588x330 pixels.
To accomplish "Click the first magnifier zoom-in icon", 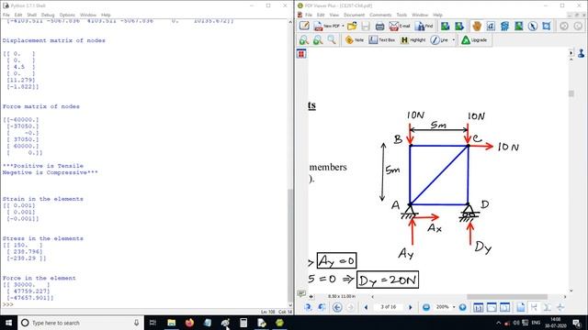I will click(x=304, y=39).
